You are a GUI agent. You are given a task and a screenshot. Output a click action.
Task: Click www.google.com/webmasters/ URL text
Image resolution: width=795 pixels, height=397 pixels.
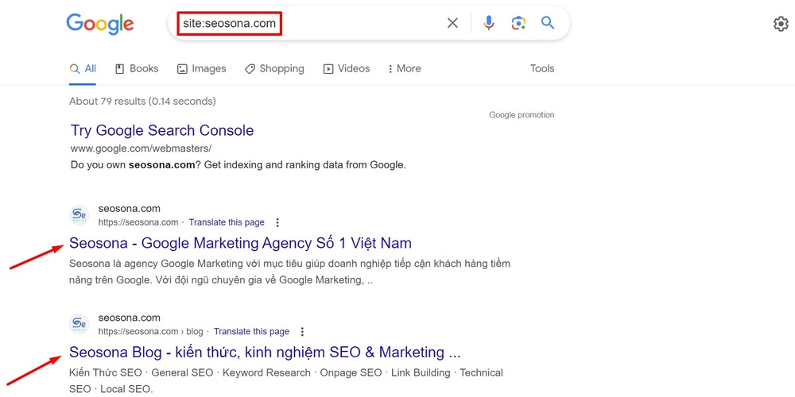[141, 149]
